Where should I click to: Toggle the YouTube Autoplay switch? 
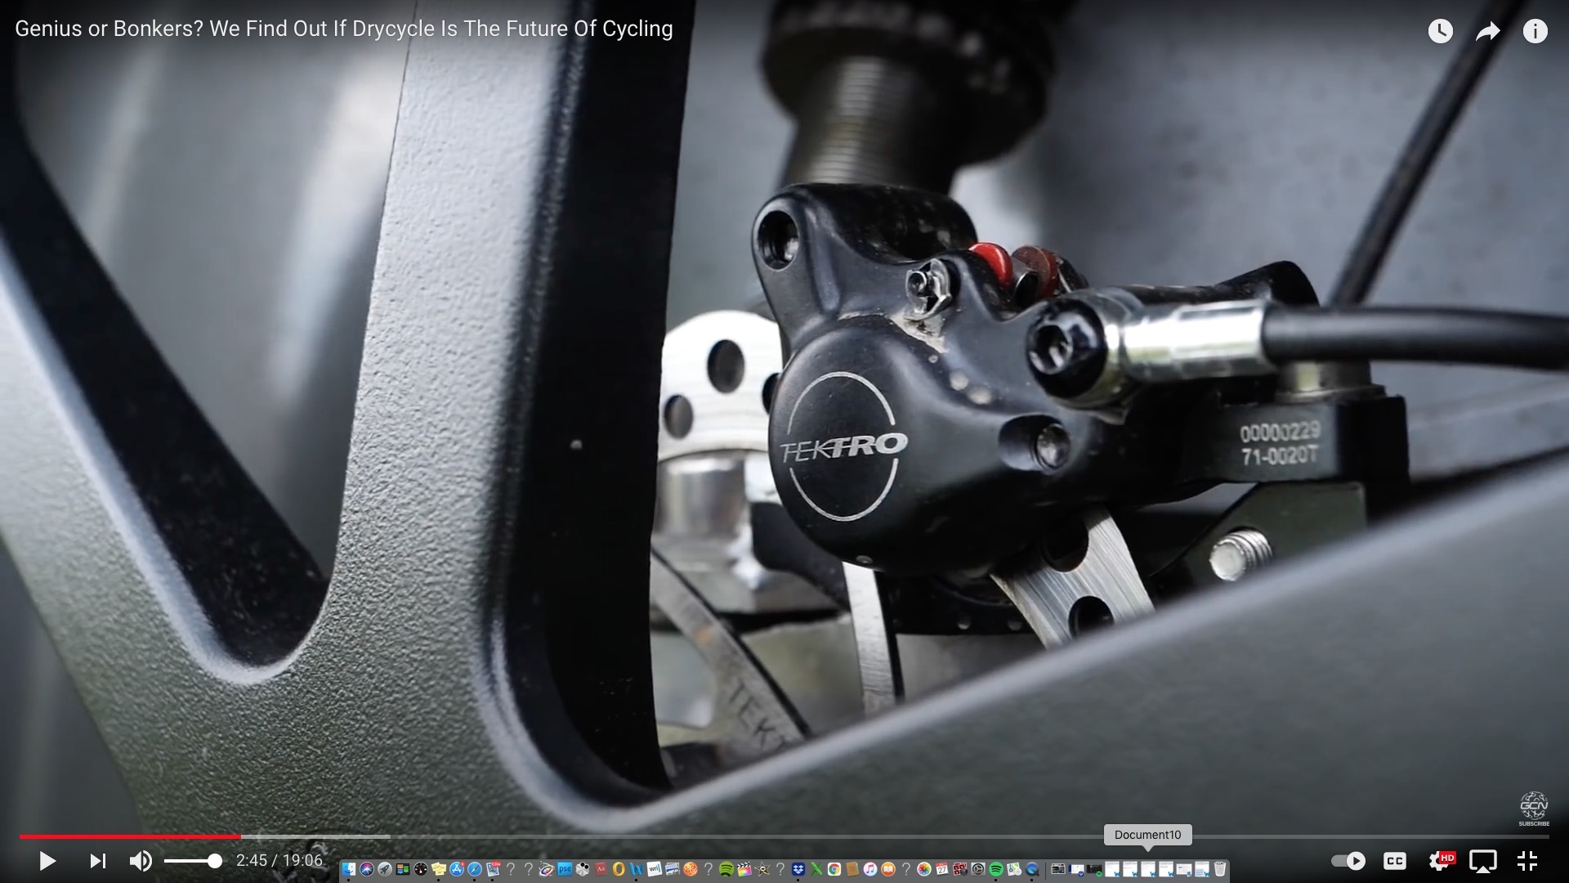point(1349,860)
